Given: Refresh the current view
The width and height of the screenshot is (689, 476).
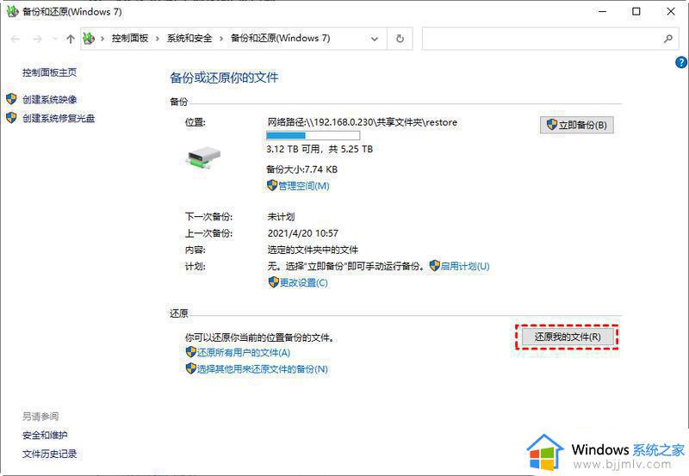Looking at the screenshot, I should [x=400, y=39].
